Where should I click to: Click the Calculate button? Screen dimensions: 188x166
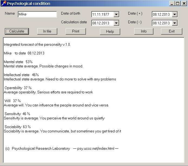coord(17,31)
